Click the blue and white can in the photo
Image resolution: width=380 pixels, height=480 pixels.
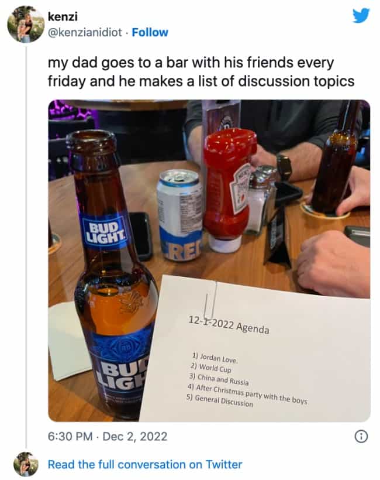(179, 215)
